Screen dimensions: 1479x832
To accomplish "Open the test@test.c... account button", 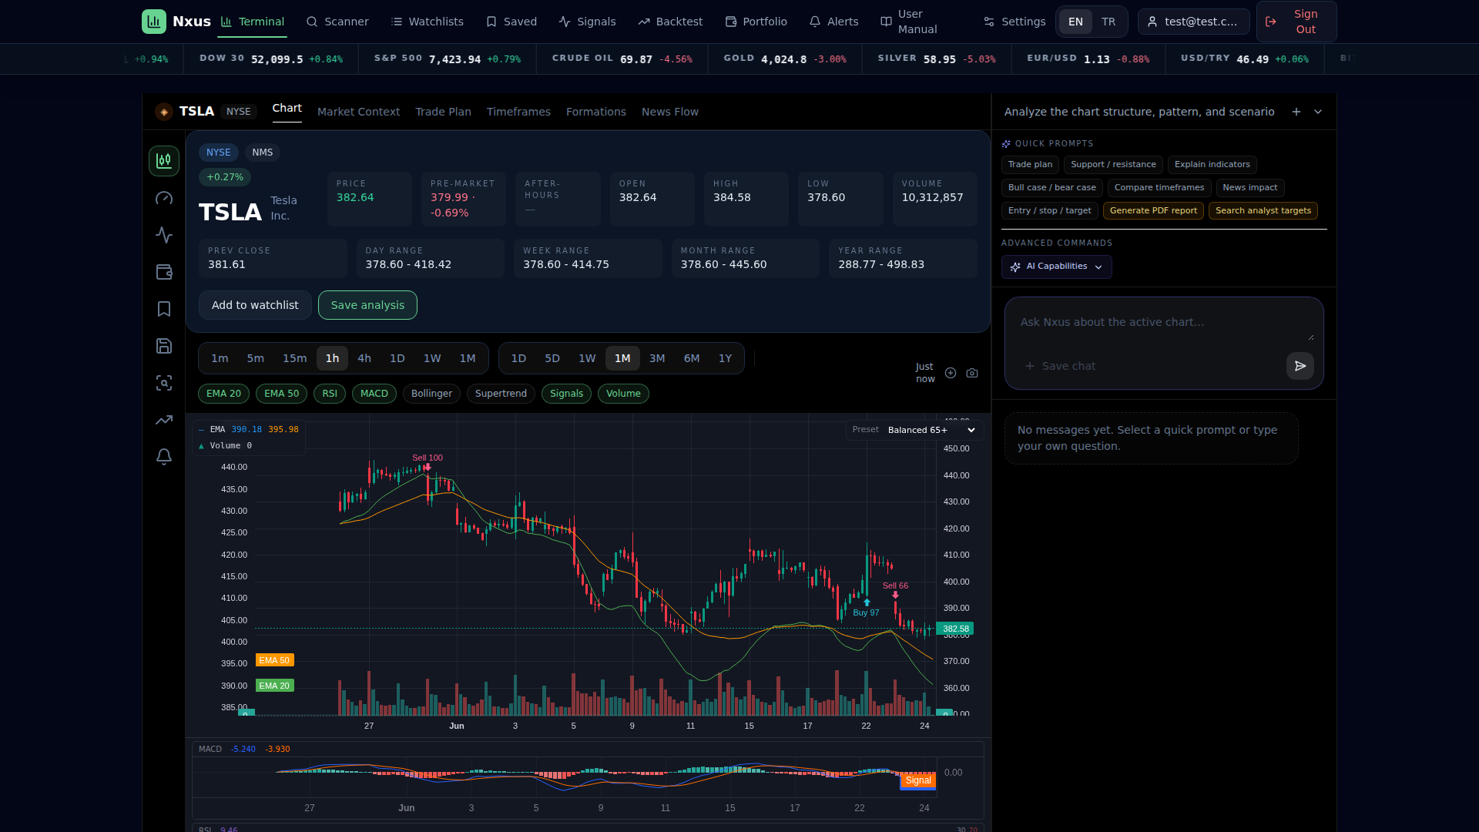I will pyautogui.click(x=1193, y=22).
